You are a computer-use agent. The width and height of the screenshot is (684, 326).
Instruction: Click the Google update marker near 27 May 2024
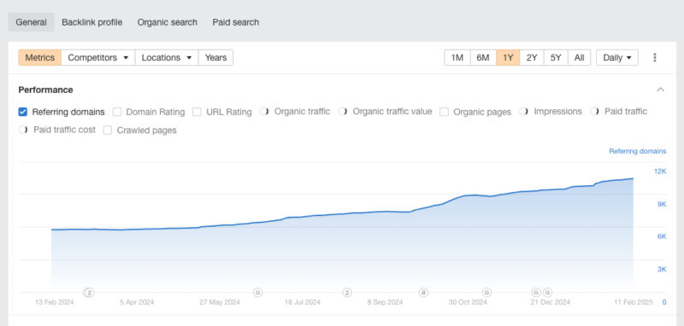tap(258, 292)
